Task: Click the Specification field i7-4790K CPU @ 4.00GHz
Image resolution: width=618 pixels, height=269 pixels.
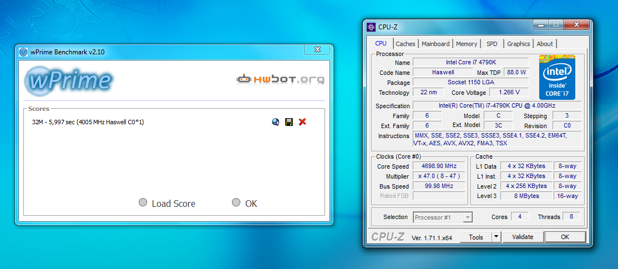Action: (497, 105)
